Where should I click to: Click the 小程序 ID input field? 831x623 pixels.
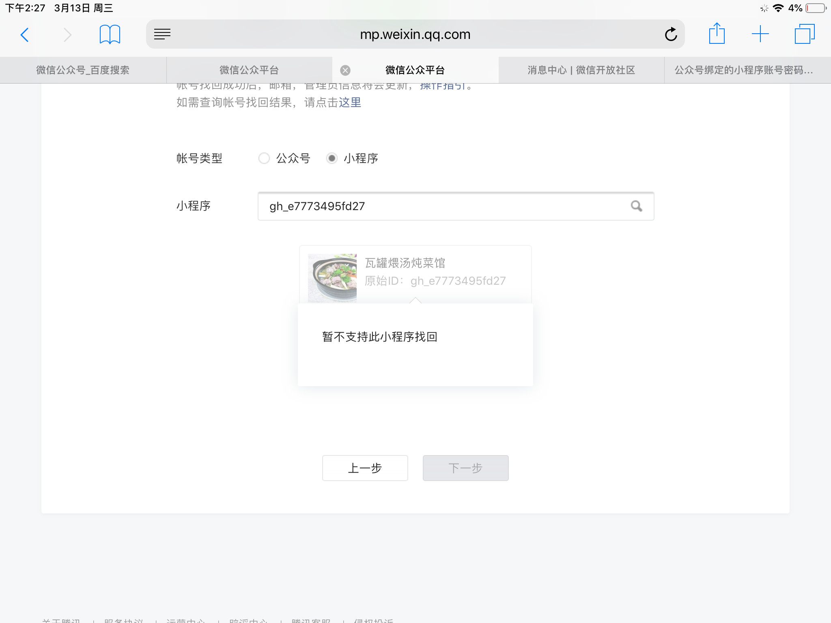(438, 206)
